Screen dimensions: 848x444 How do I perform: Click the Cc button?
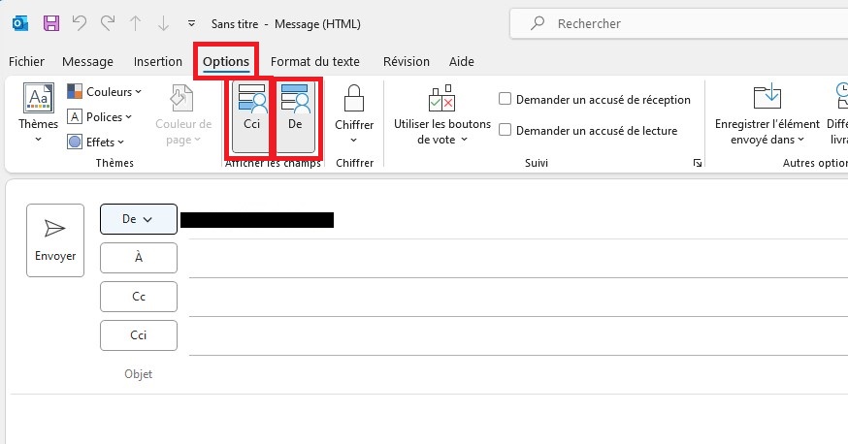click(139, 297)
